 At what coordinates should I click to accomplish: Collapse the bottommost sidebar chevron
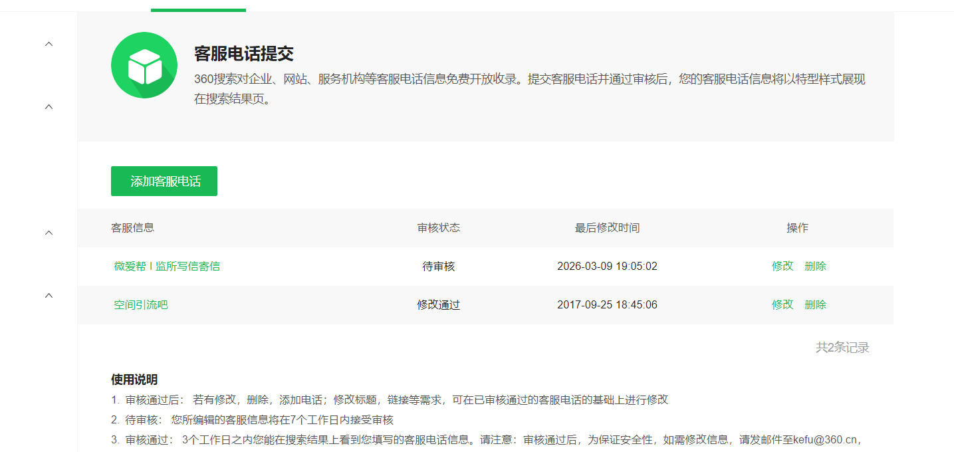pos(49,296)
